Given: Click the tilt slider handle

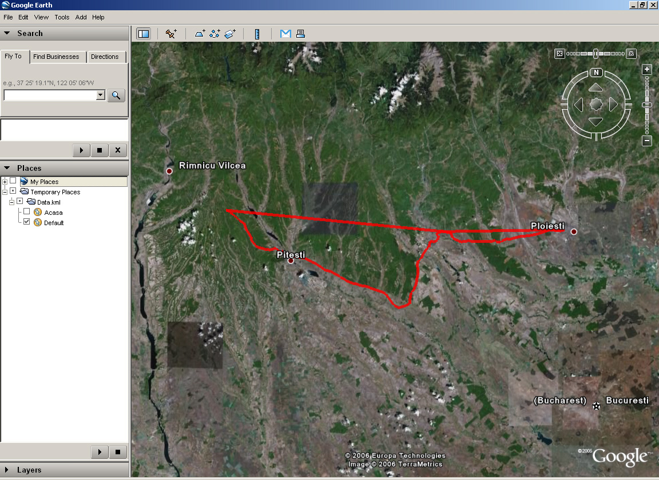Looking at the screenshot, I should [596, 53].
